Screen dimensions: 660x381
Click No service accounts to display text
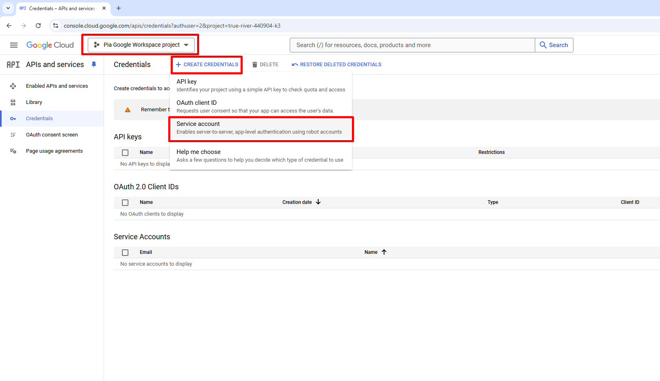click(x=156, y=264)
